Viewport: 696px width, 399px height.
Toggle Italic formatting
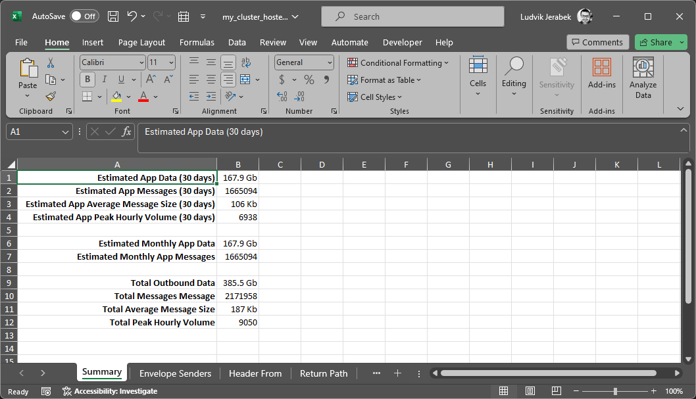tap(103, 80)
